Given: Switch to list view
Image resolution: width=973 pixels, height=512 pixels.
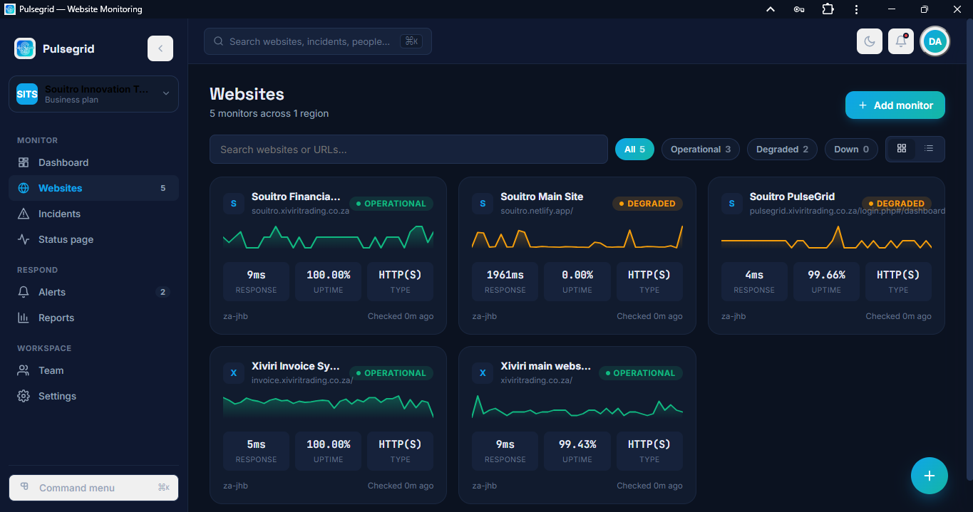Looking at the screenshot, I should (x=929, y=148).
